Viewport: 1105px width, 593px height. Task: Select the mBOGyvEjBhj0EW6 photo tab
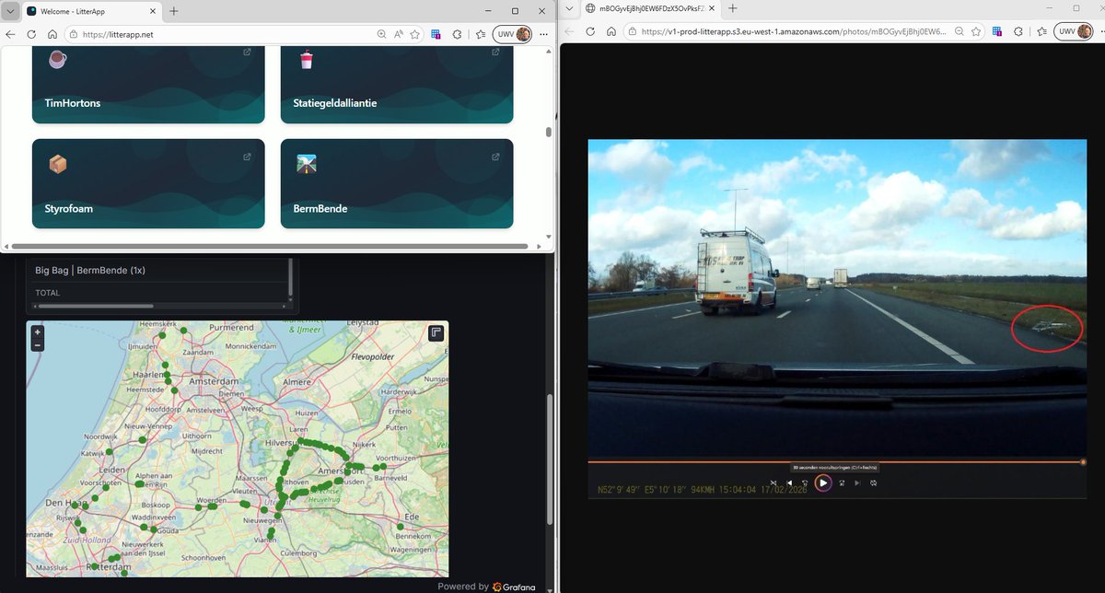coord(649,8)
